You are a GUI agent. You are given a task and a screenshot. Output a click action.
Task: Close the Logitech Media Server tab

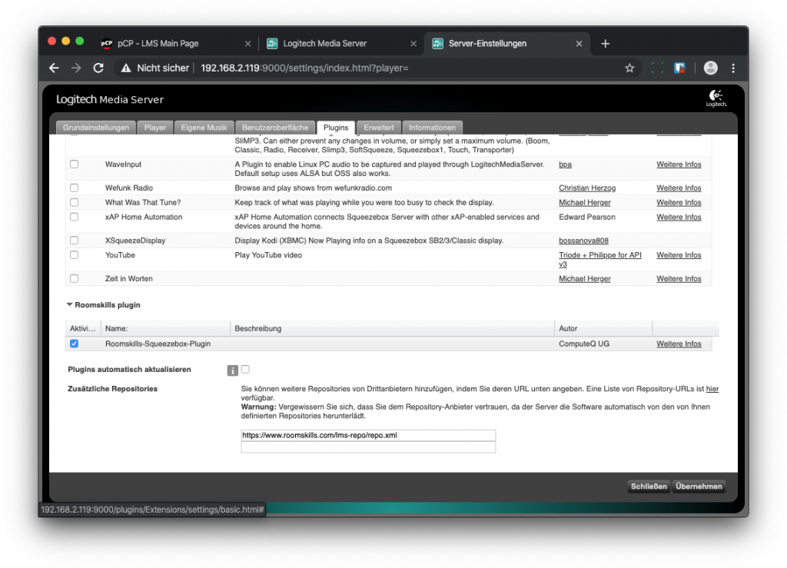pyautogui.click(x=413, y=44)
